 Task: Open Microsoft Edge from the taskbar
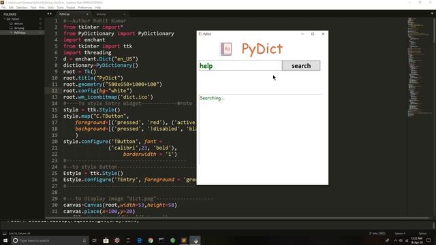(x=139, y=240)
